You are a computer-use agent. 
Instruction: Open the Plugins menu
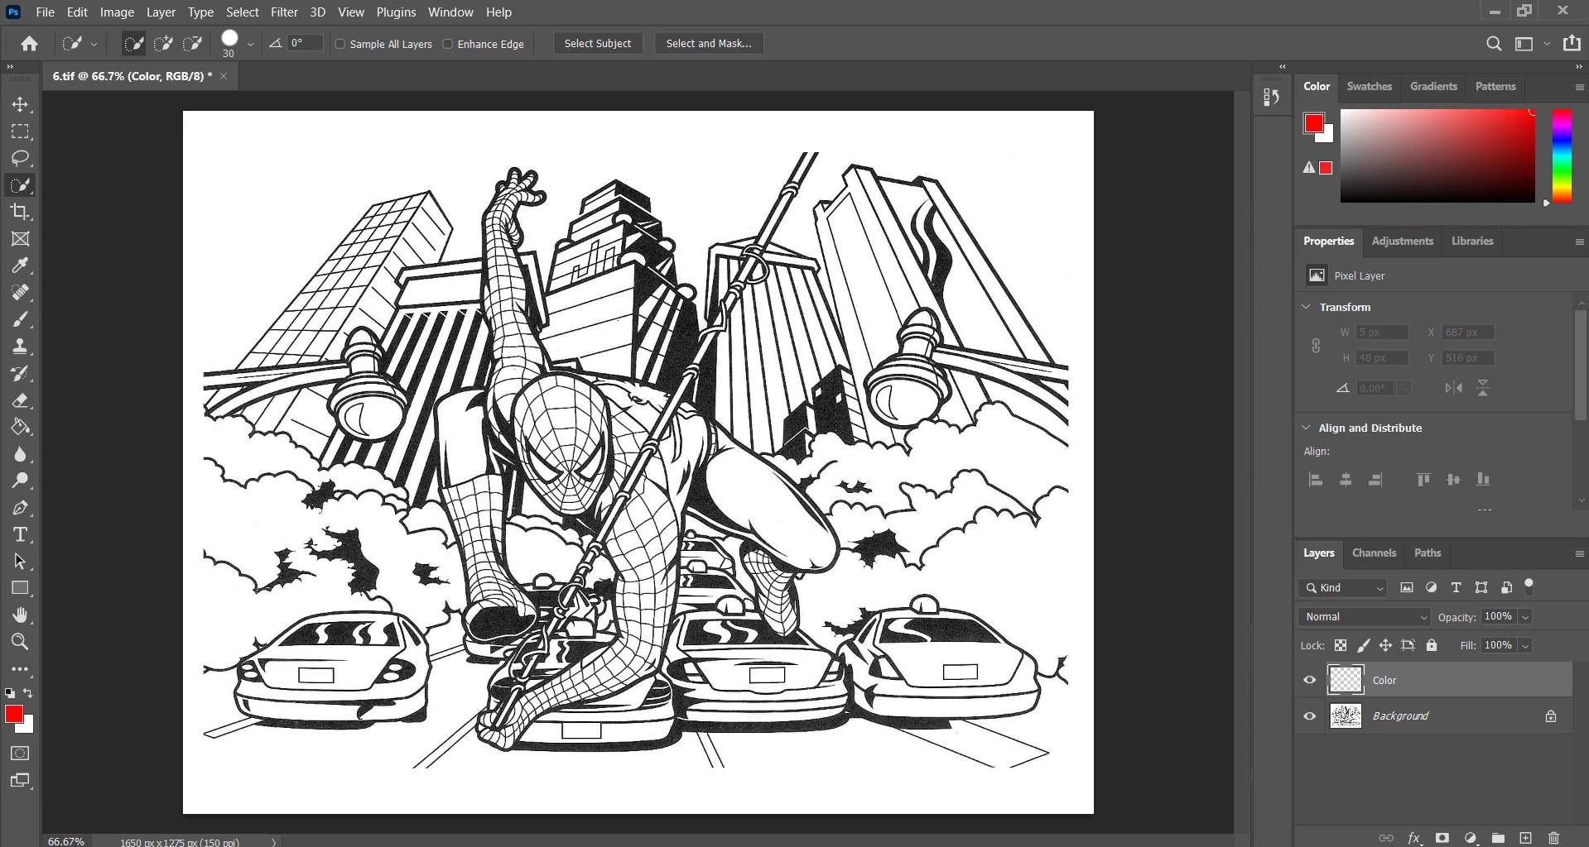click(396, 12)
